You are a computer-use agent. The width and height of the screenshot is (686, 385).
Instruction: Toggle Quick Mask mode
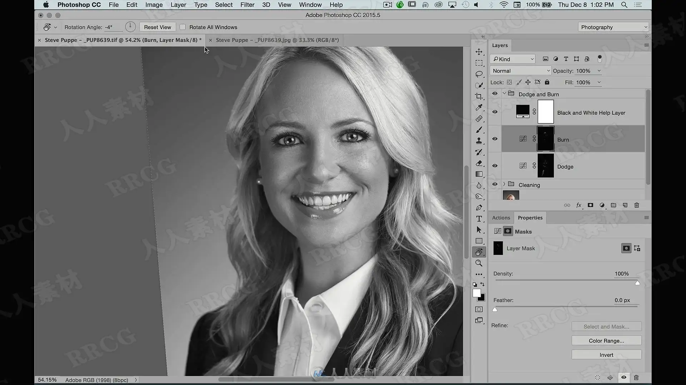tap(479, 309)
